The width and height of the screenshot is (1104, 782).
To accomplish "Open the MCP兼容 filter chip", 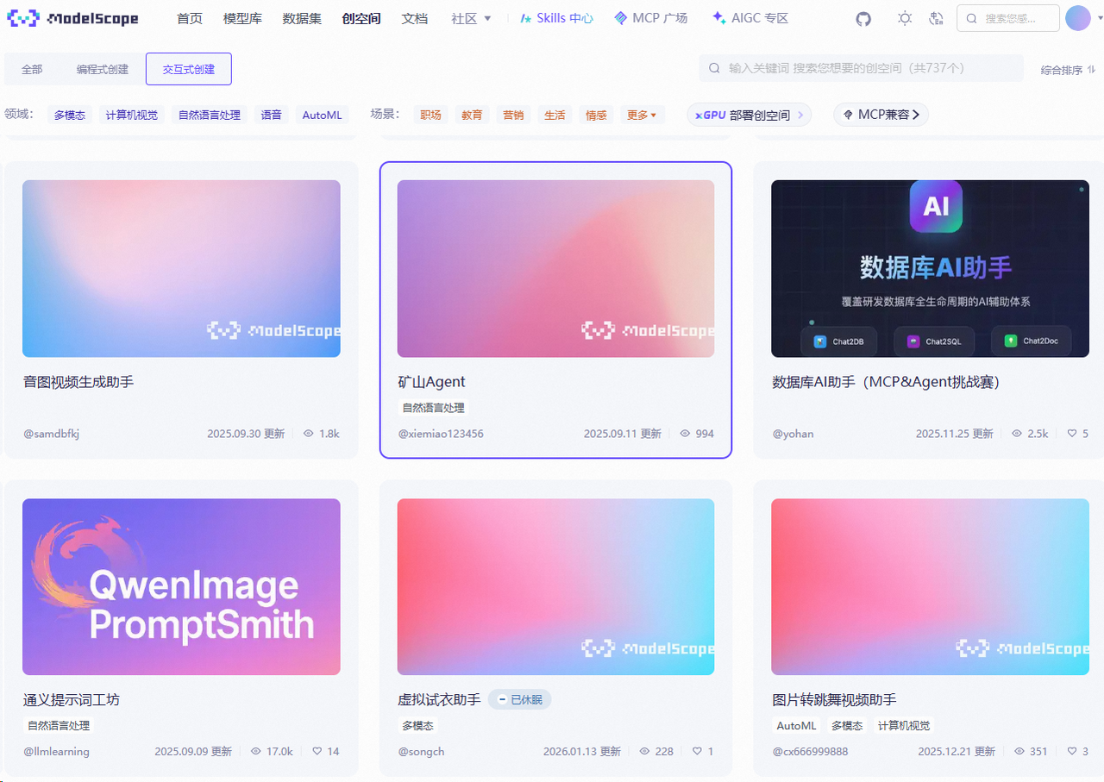I will pos(881,115).
